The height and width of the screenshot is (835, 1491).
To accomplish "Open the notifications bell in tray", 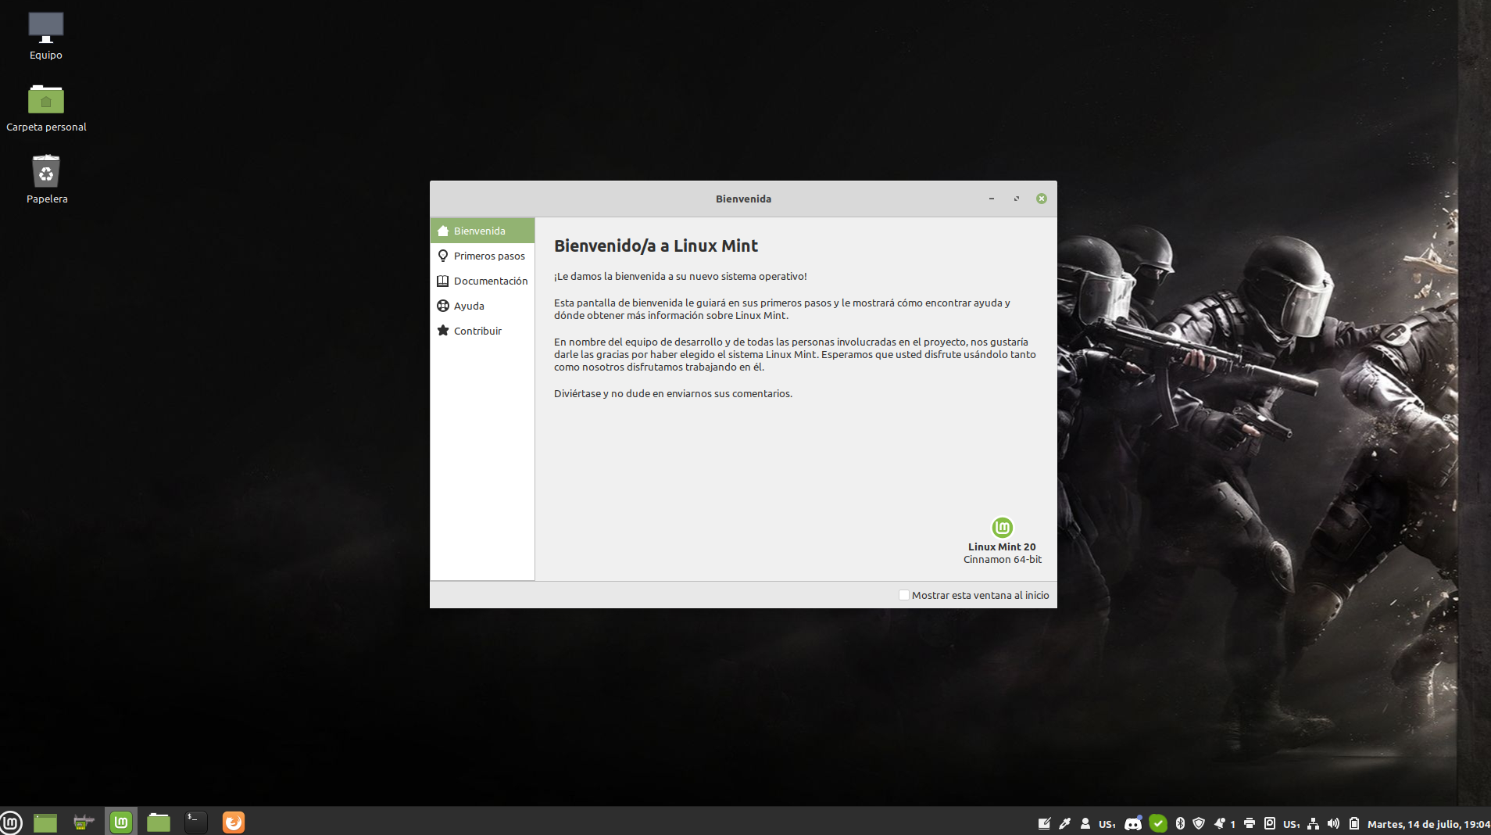I will pos(1220,823).
